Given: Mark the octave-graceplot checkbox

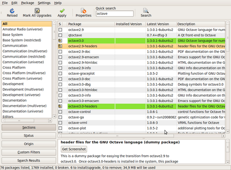Looking at the screenshot, I should click(x=60, y=74).
